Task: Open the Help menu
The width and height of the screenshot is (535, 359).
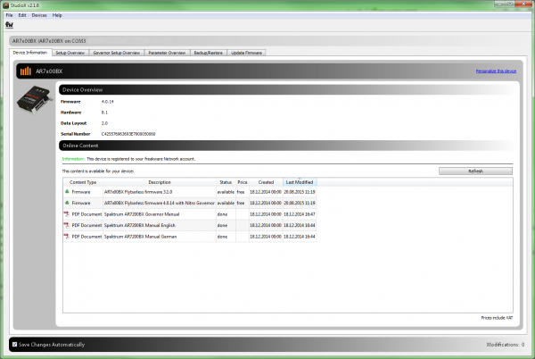Action: (57, 15)
